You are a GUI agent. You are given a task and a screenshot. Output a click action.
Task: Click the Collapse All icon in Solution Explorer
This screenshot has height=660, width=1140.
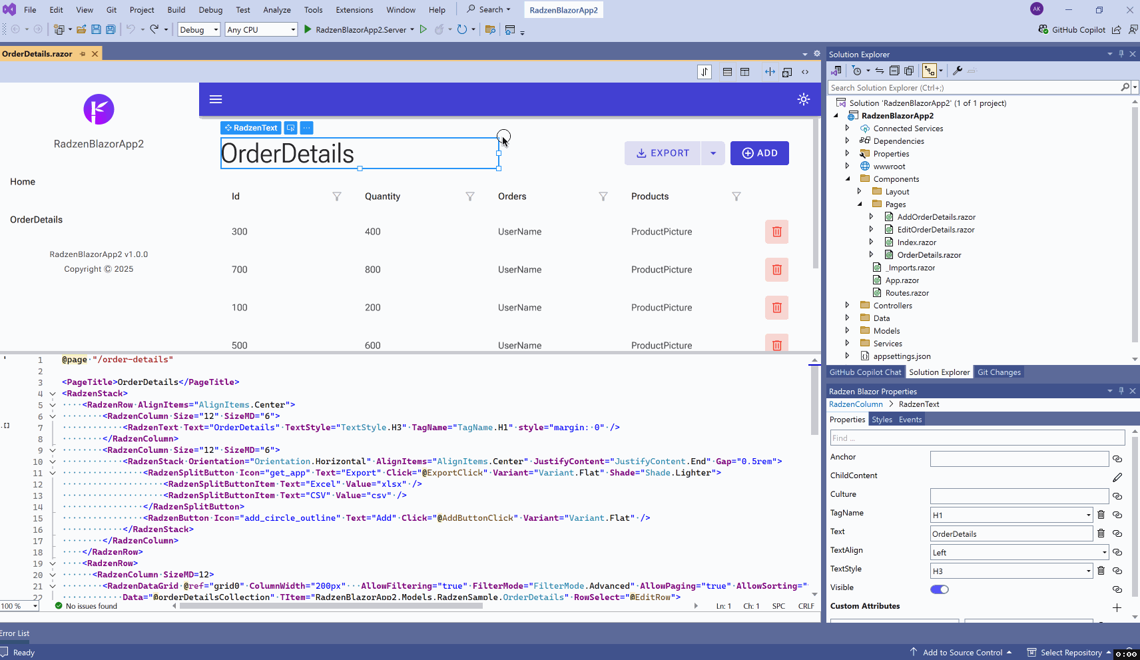894,71
